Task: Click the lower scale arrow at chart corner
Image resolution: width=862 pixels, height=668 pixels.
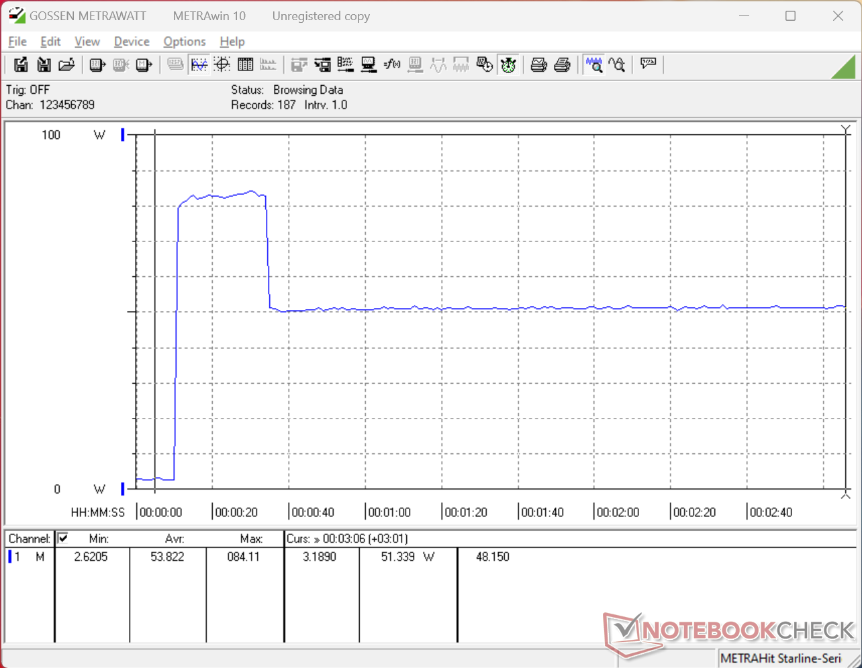Action: click(846, 495)
